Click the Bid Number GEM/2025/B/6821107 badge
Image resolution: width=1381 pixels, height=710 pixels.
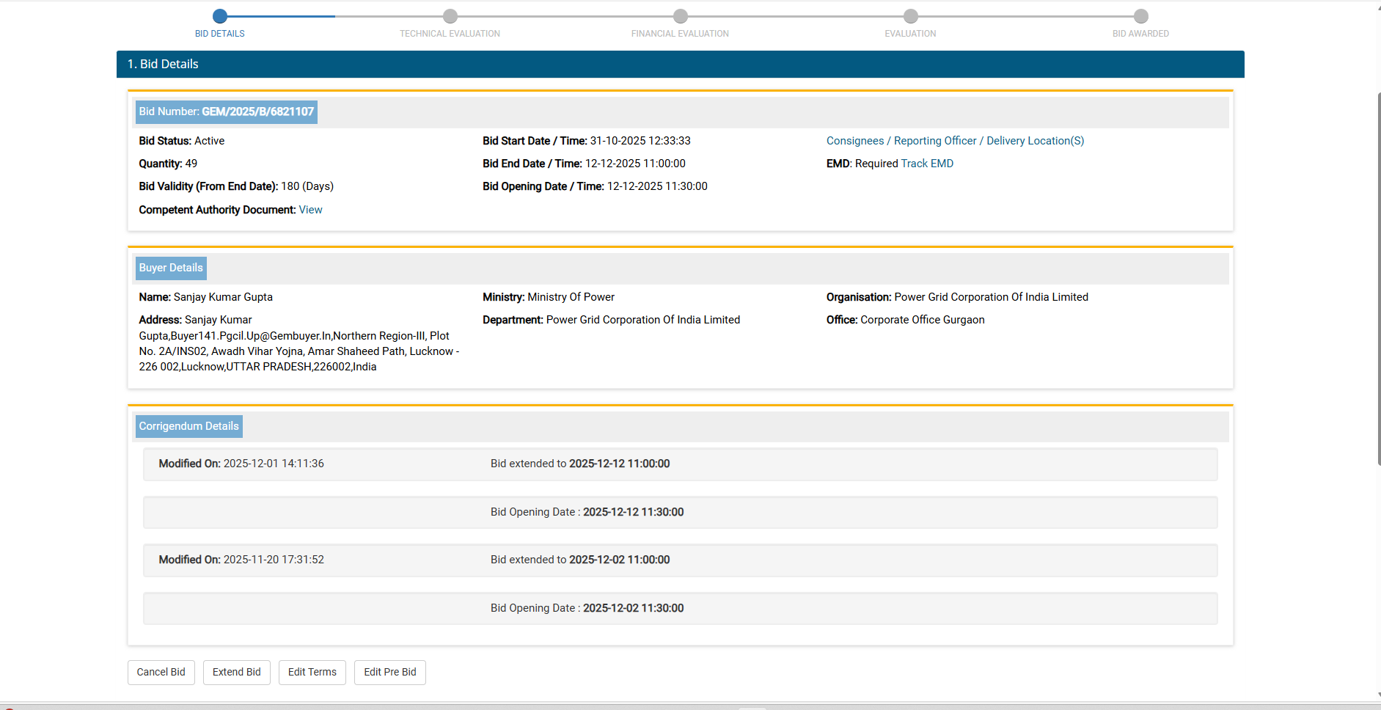coord(227,112)
